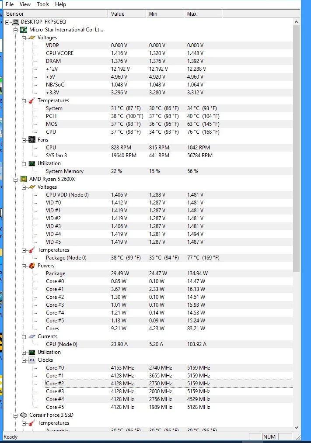Select the SYS fan 3 row
The image size is (311, 443).
click(x=169, y=156)
